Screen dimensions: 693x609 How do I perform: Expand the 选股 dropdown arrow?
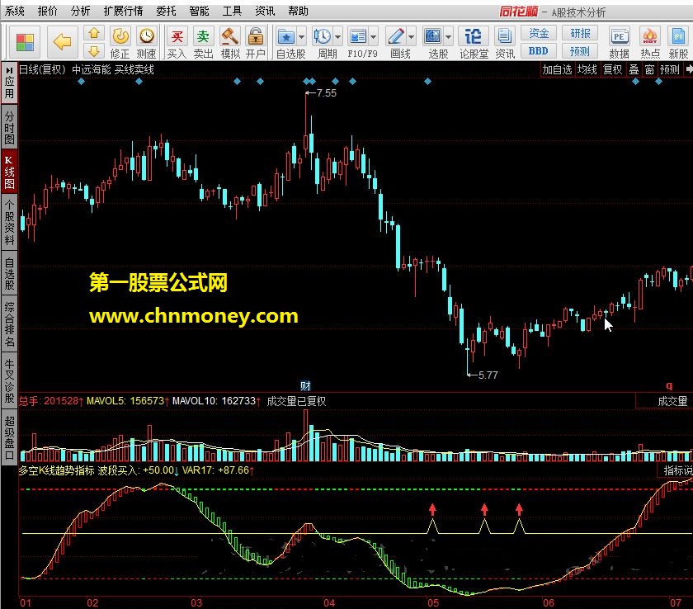(x=449, y=37)
